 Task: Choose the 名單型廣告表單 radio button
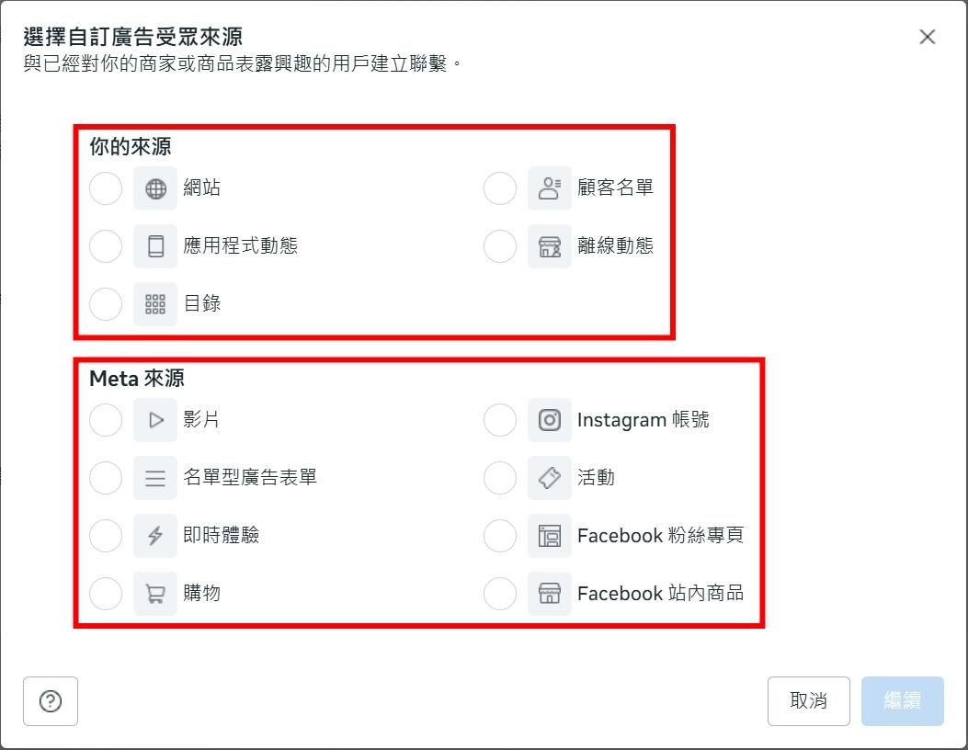coord(106,478)
